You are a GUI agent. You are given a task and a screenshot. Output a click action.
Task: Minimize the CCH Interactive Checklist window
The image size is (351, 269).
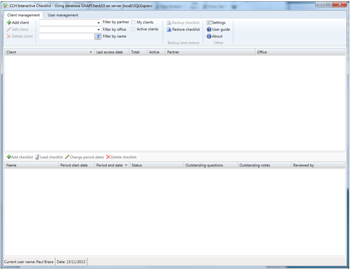point(320,5)
